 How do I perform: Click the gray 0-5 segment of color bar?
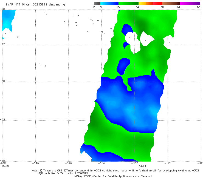97,3
